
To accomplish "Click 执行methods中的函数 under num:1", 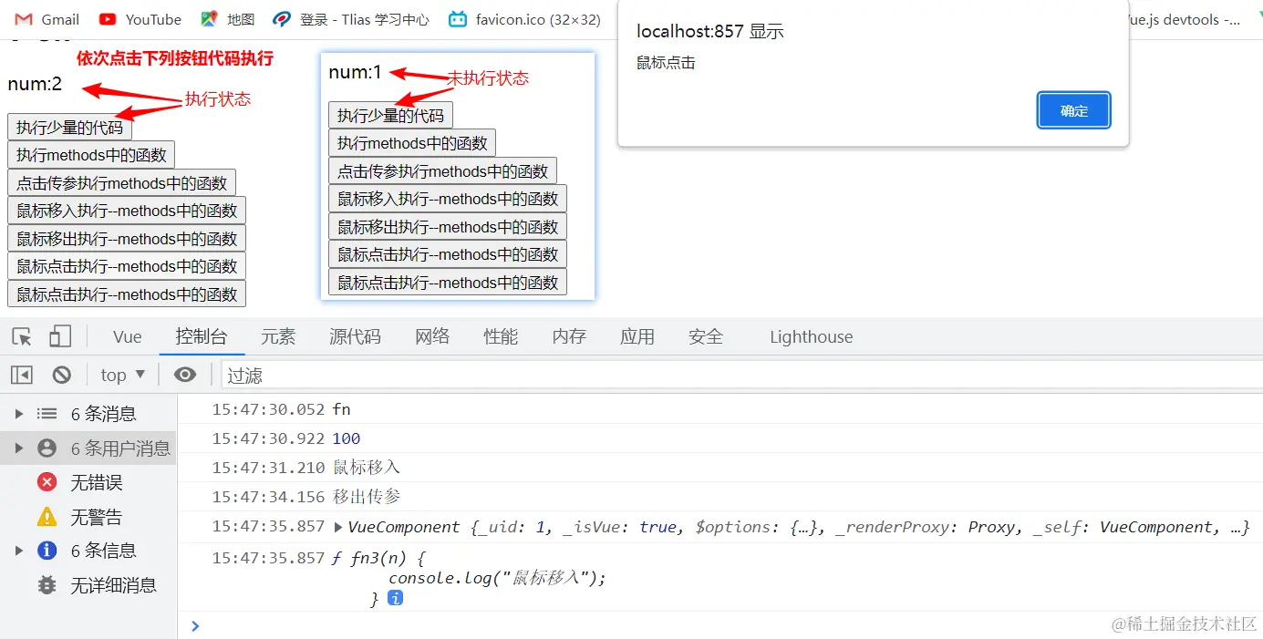I will pos(412,143).
